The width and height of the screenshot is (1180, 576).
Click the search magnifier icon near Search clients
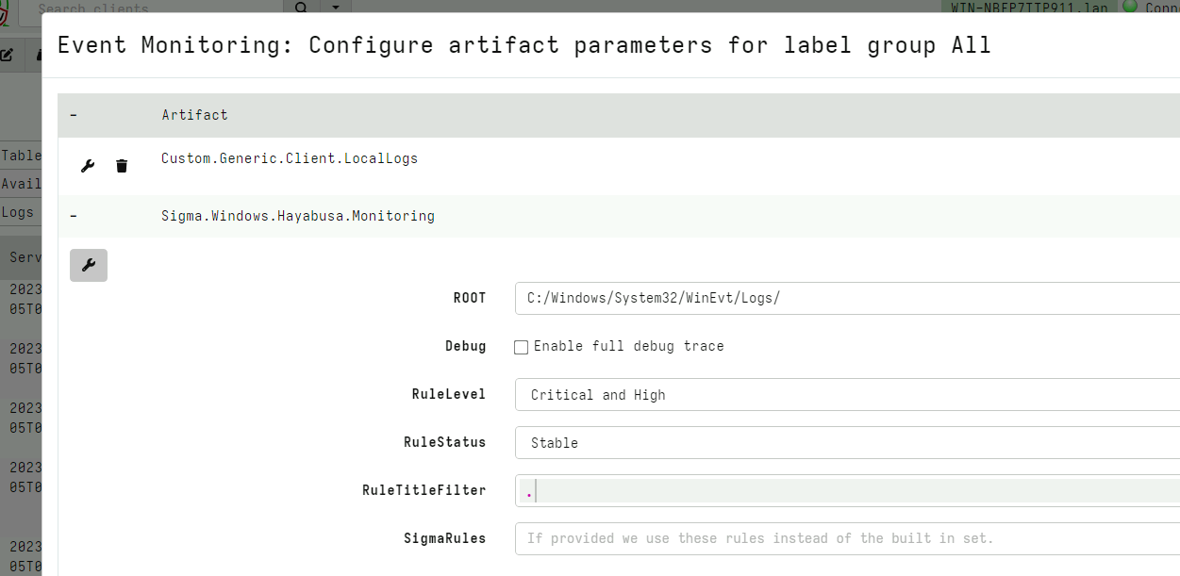point(300,8)
